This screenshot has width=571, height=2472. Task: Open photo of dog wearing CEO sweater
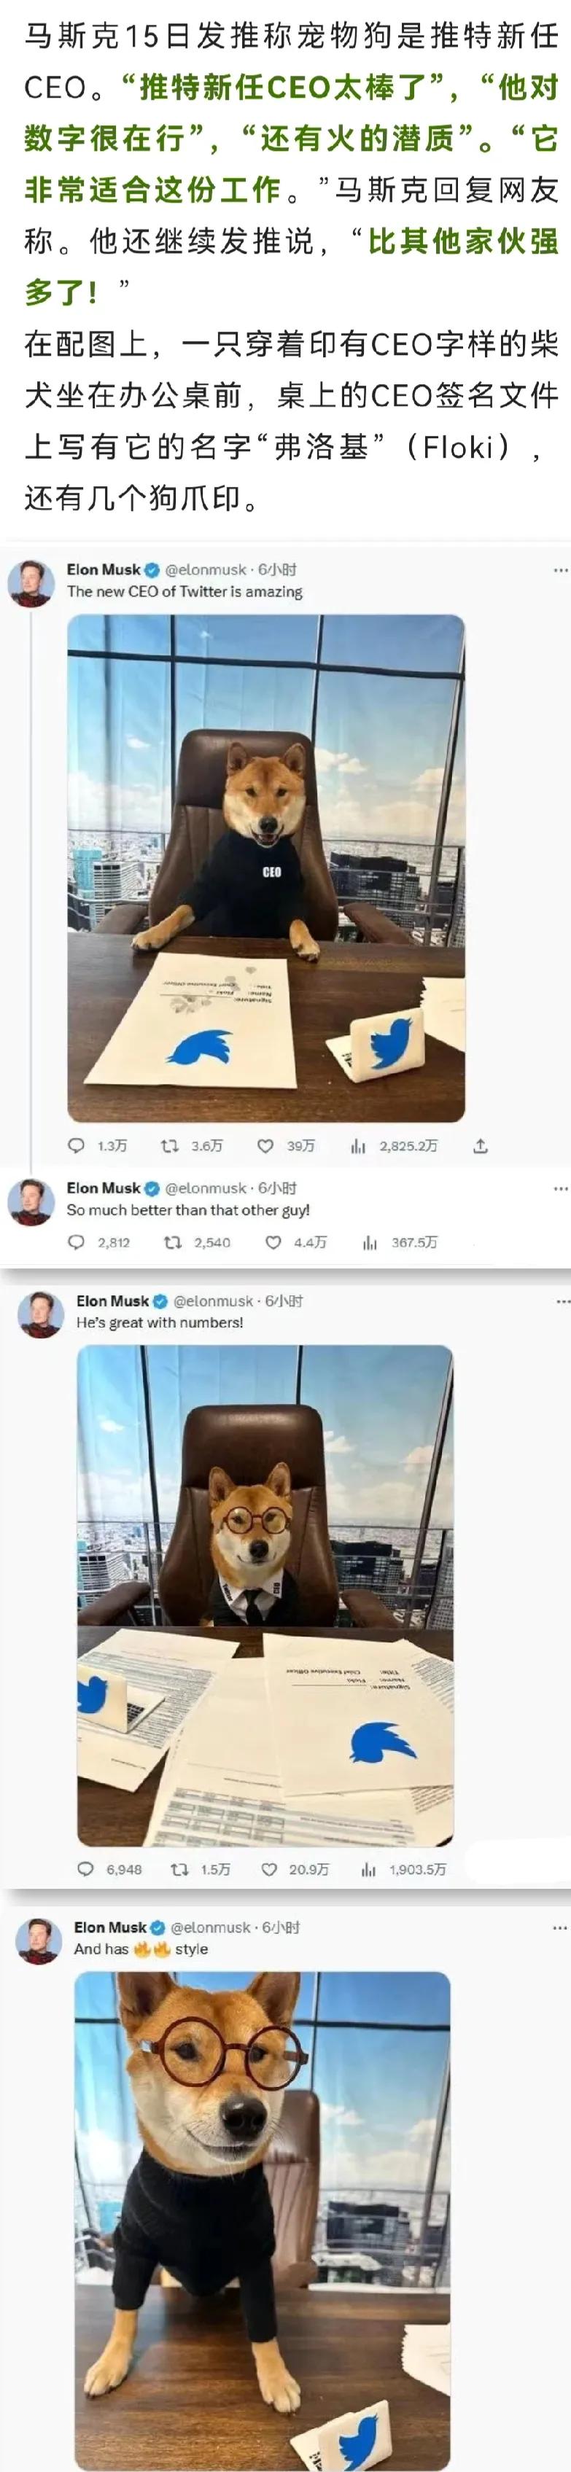(x=266, y=867)
